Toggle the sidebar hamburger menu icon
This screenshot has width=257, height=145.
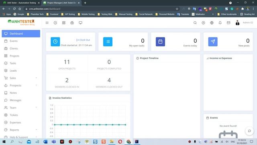(x=47, y=23)
